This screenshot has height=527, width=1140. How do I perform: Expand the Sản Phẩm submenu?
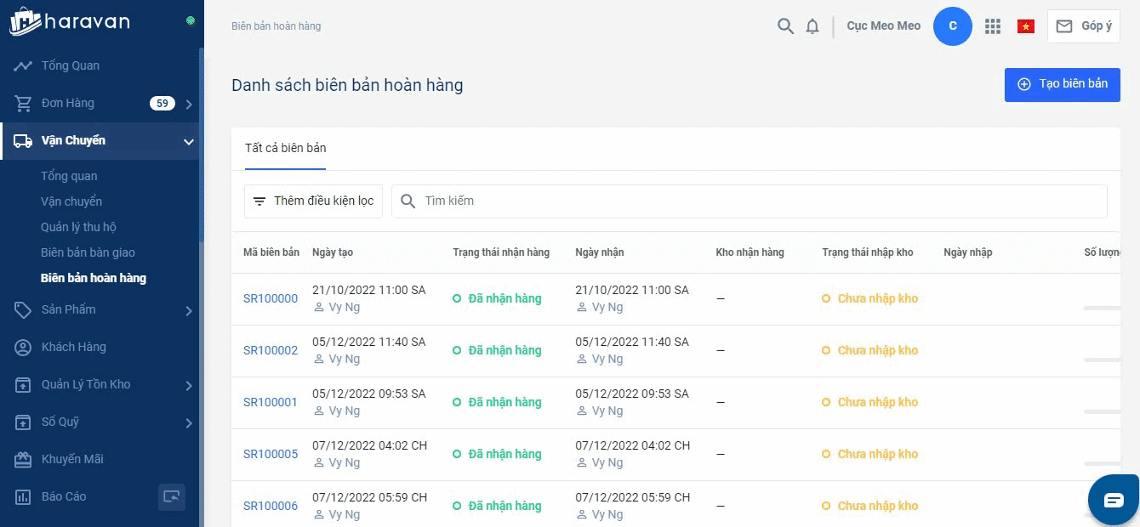click(x=188, y=310)
